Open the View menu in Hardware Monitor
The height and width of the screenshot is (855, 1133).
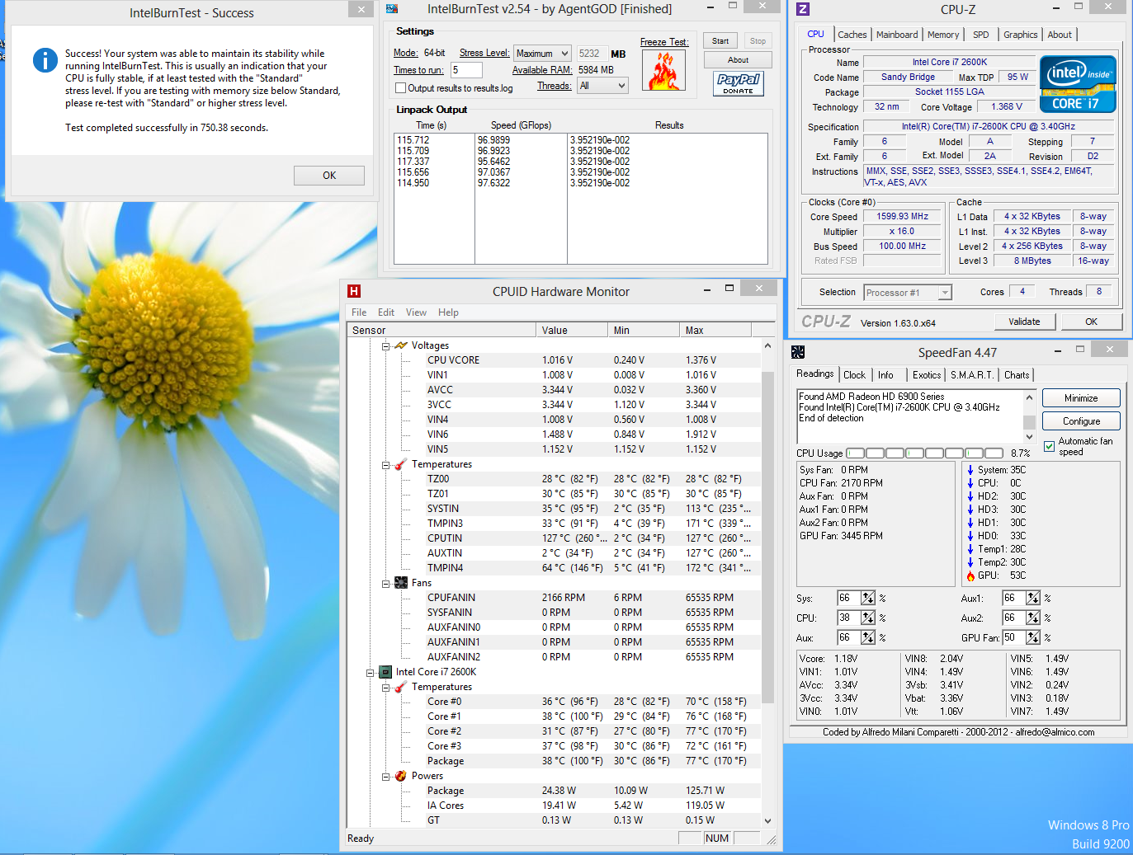click(416, 312)
